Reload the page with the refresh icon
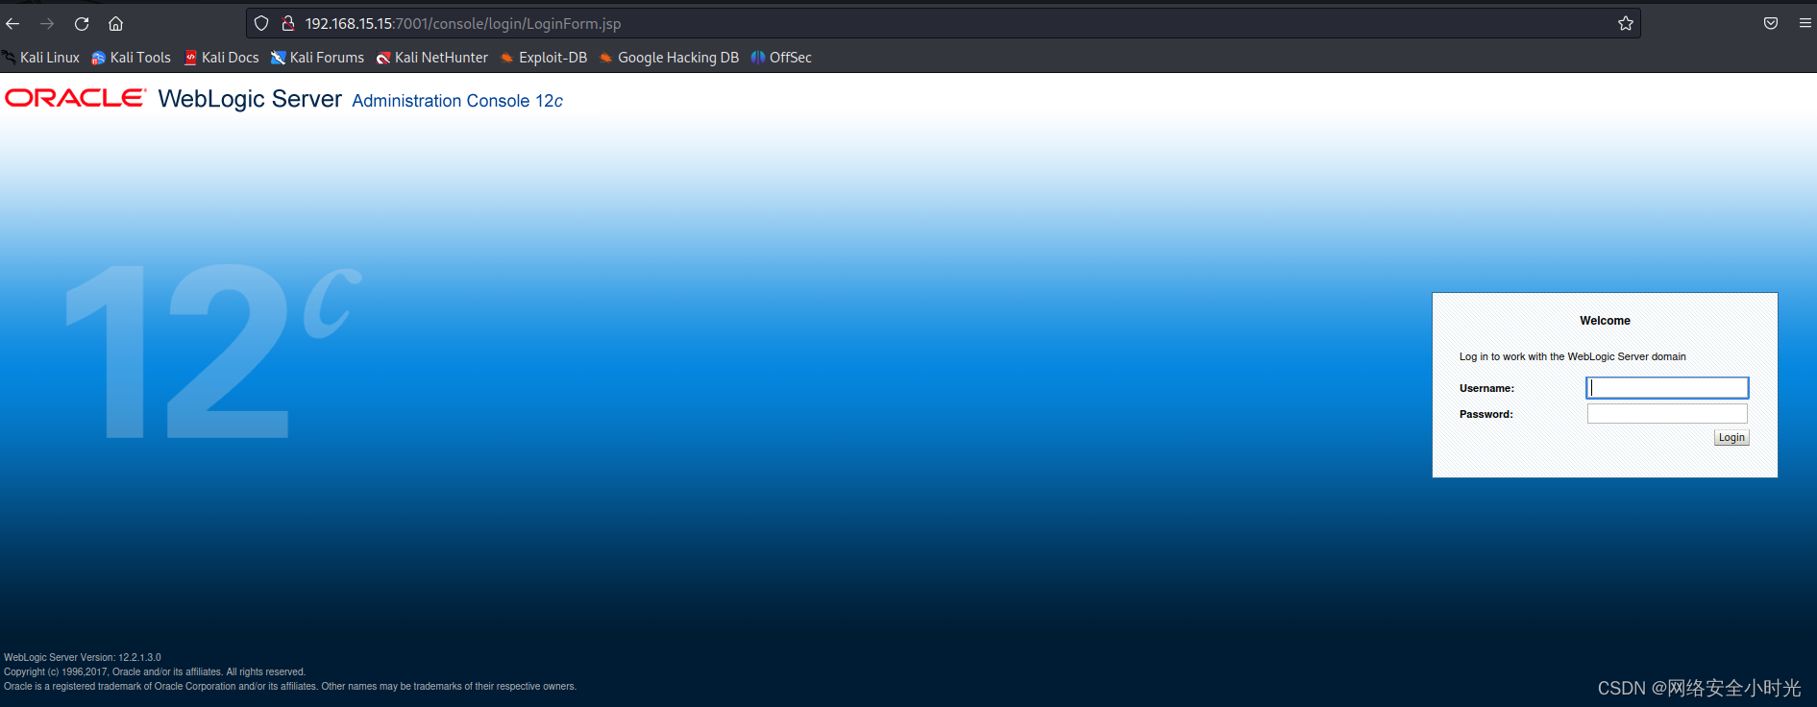Screen dimensions: 1817x707 (82, 23)
